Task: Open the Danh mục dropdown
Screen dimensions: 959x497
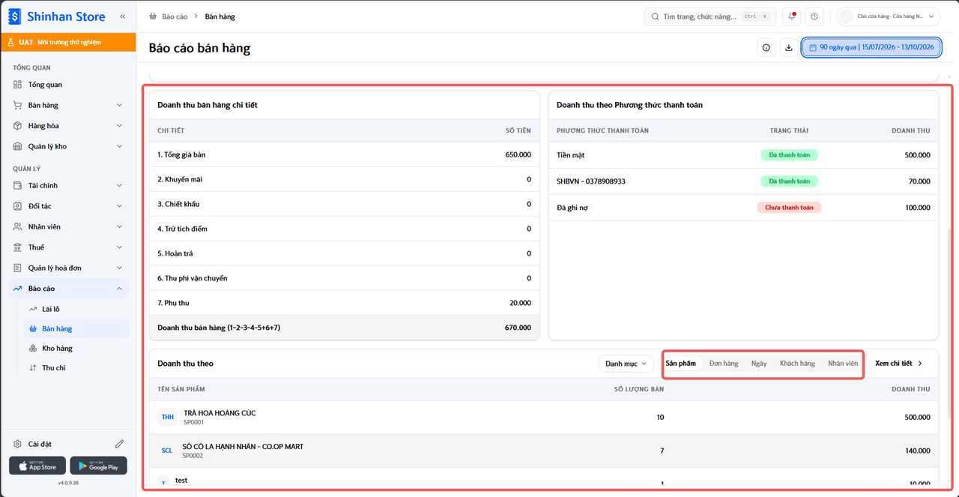Action: (626, 364)
